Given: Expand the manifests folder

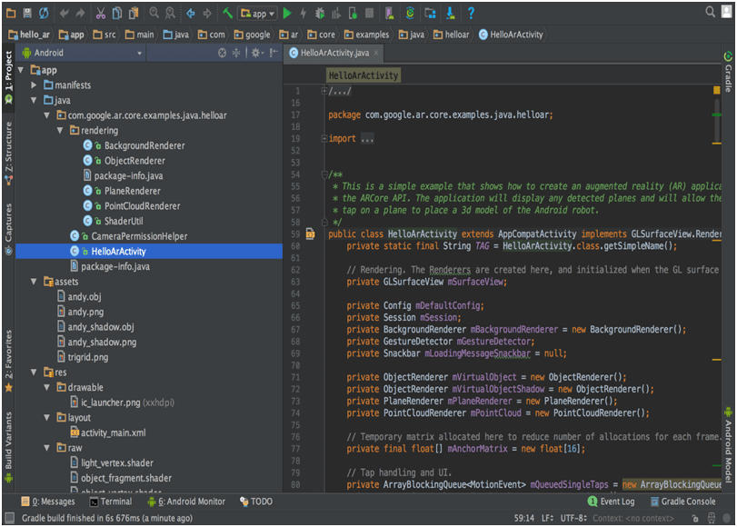Looking at the screenshot, I should click(x=34, y=85).
